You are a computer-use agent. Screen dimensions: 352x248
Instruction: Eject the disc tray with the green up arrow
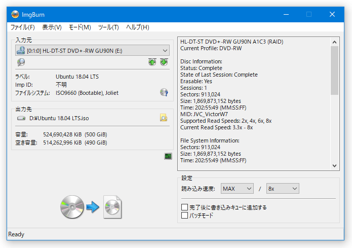pyautogui.click(x=152, y=62)
